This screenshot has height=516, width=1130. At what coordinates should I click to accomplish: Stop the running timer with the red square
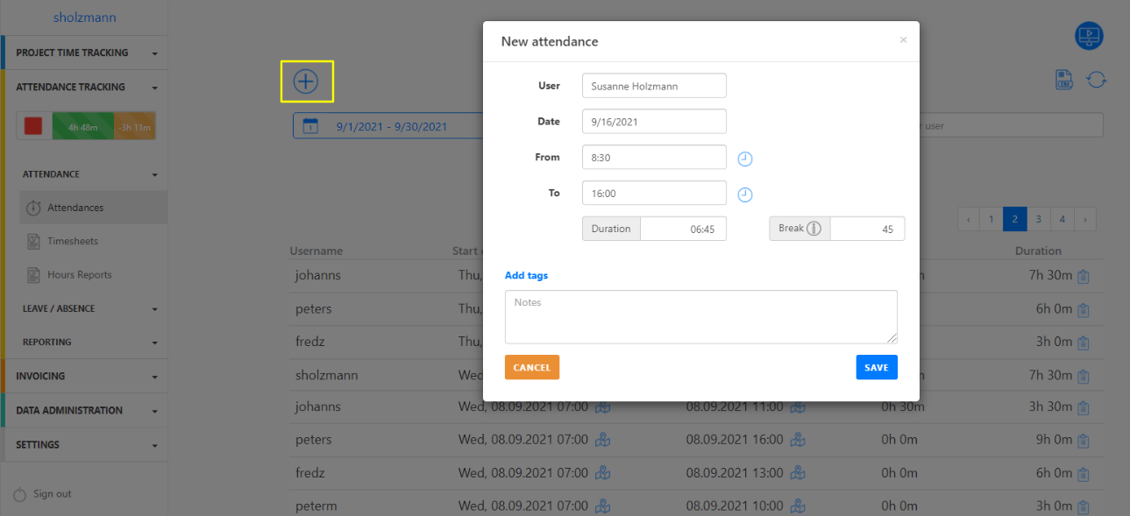tap(33, 125)
